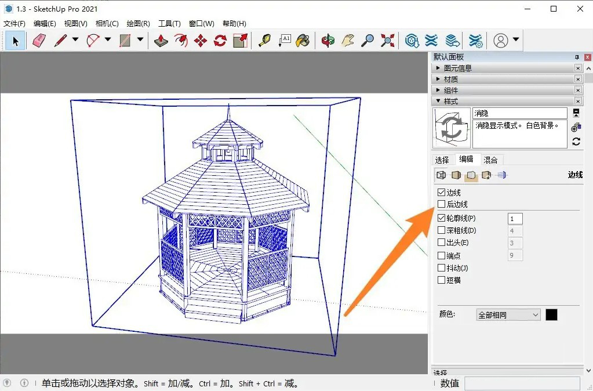Select the Pan hand tool
Image resolution: width=593 pixels, height=391 pixels.
click(348, 41)
